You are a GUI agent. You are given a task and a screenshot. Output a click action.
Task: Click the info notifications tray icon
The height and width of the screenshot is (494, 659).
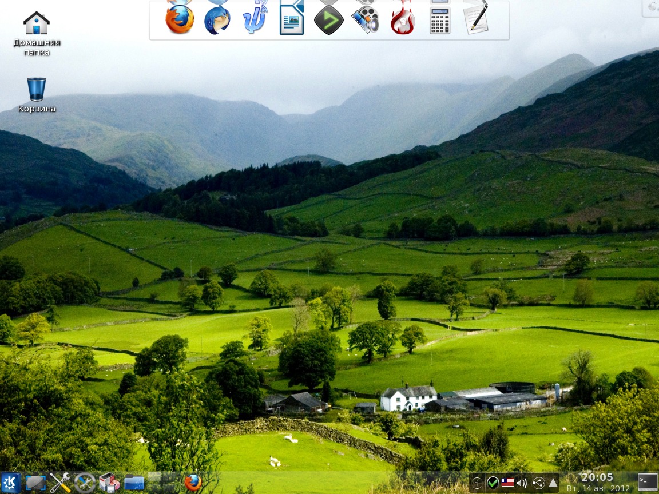[x=477, y=483]
